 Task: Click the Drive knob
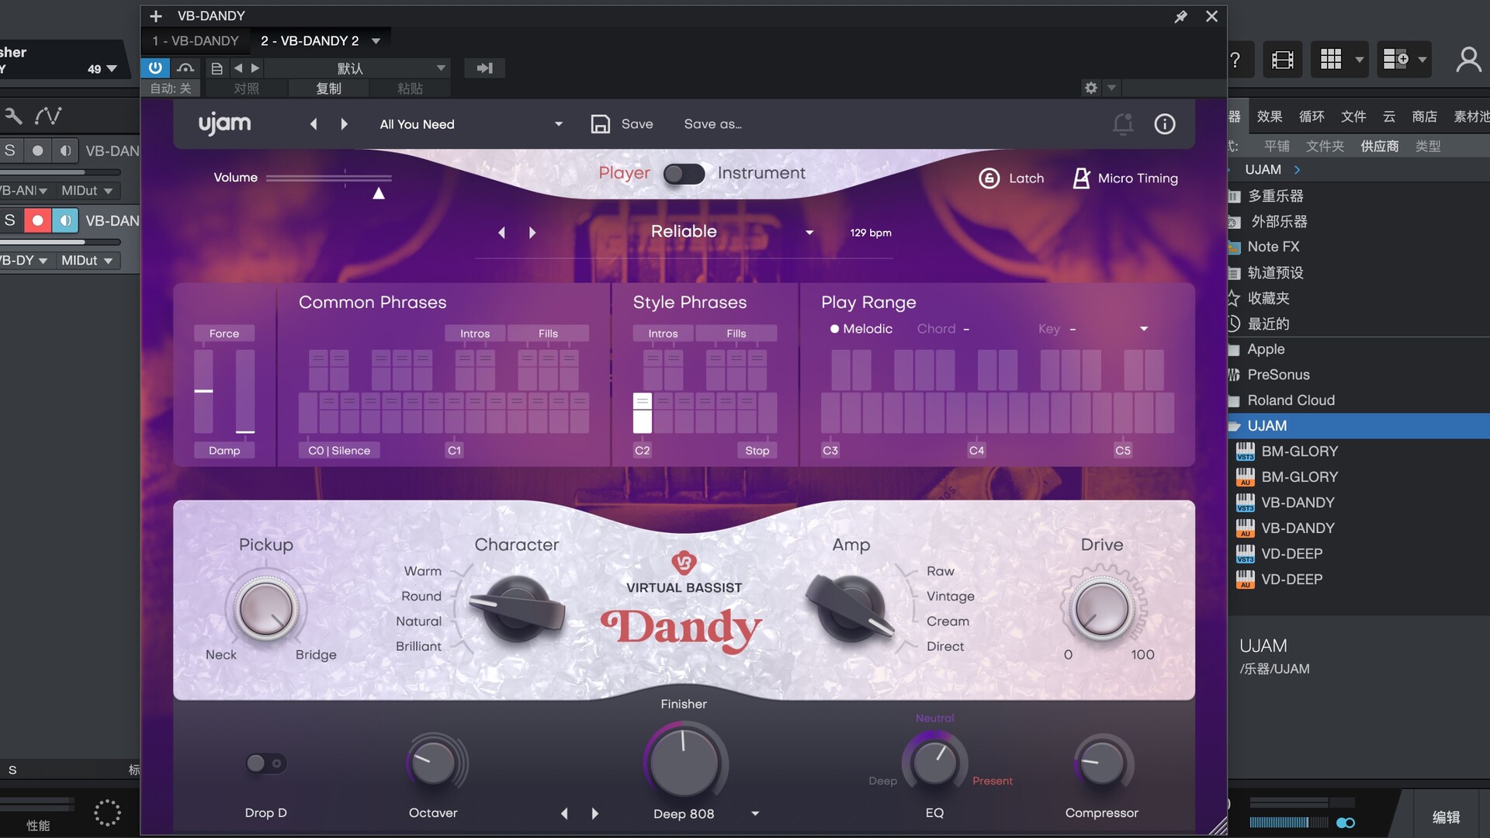1101,609
